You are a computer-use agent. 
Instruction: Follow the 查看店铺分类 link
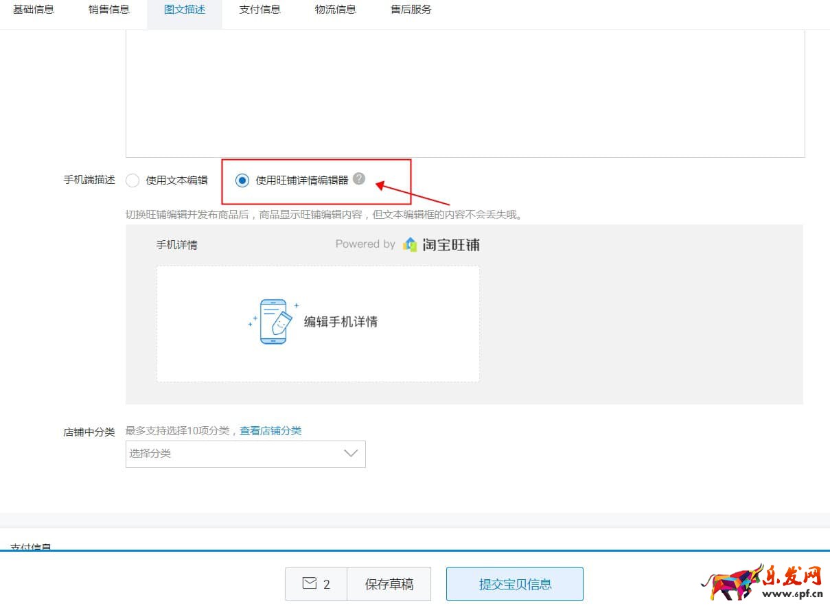point(270,431)
